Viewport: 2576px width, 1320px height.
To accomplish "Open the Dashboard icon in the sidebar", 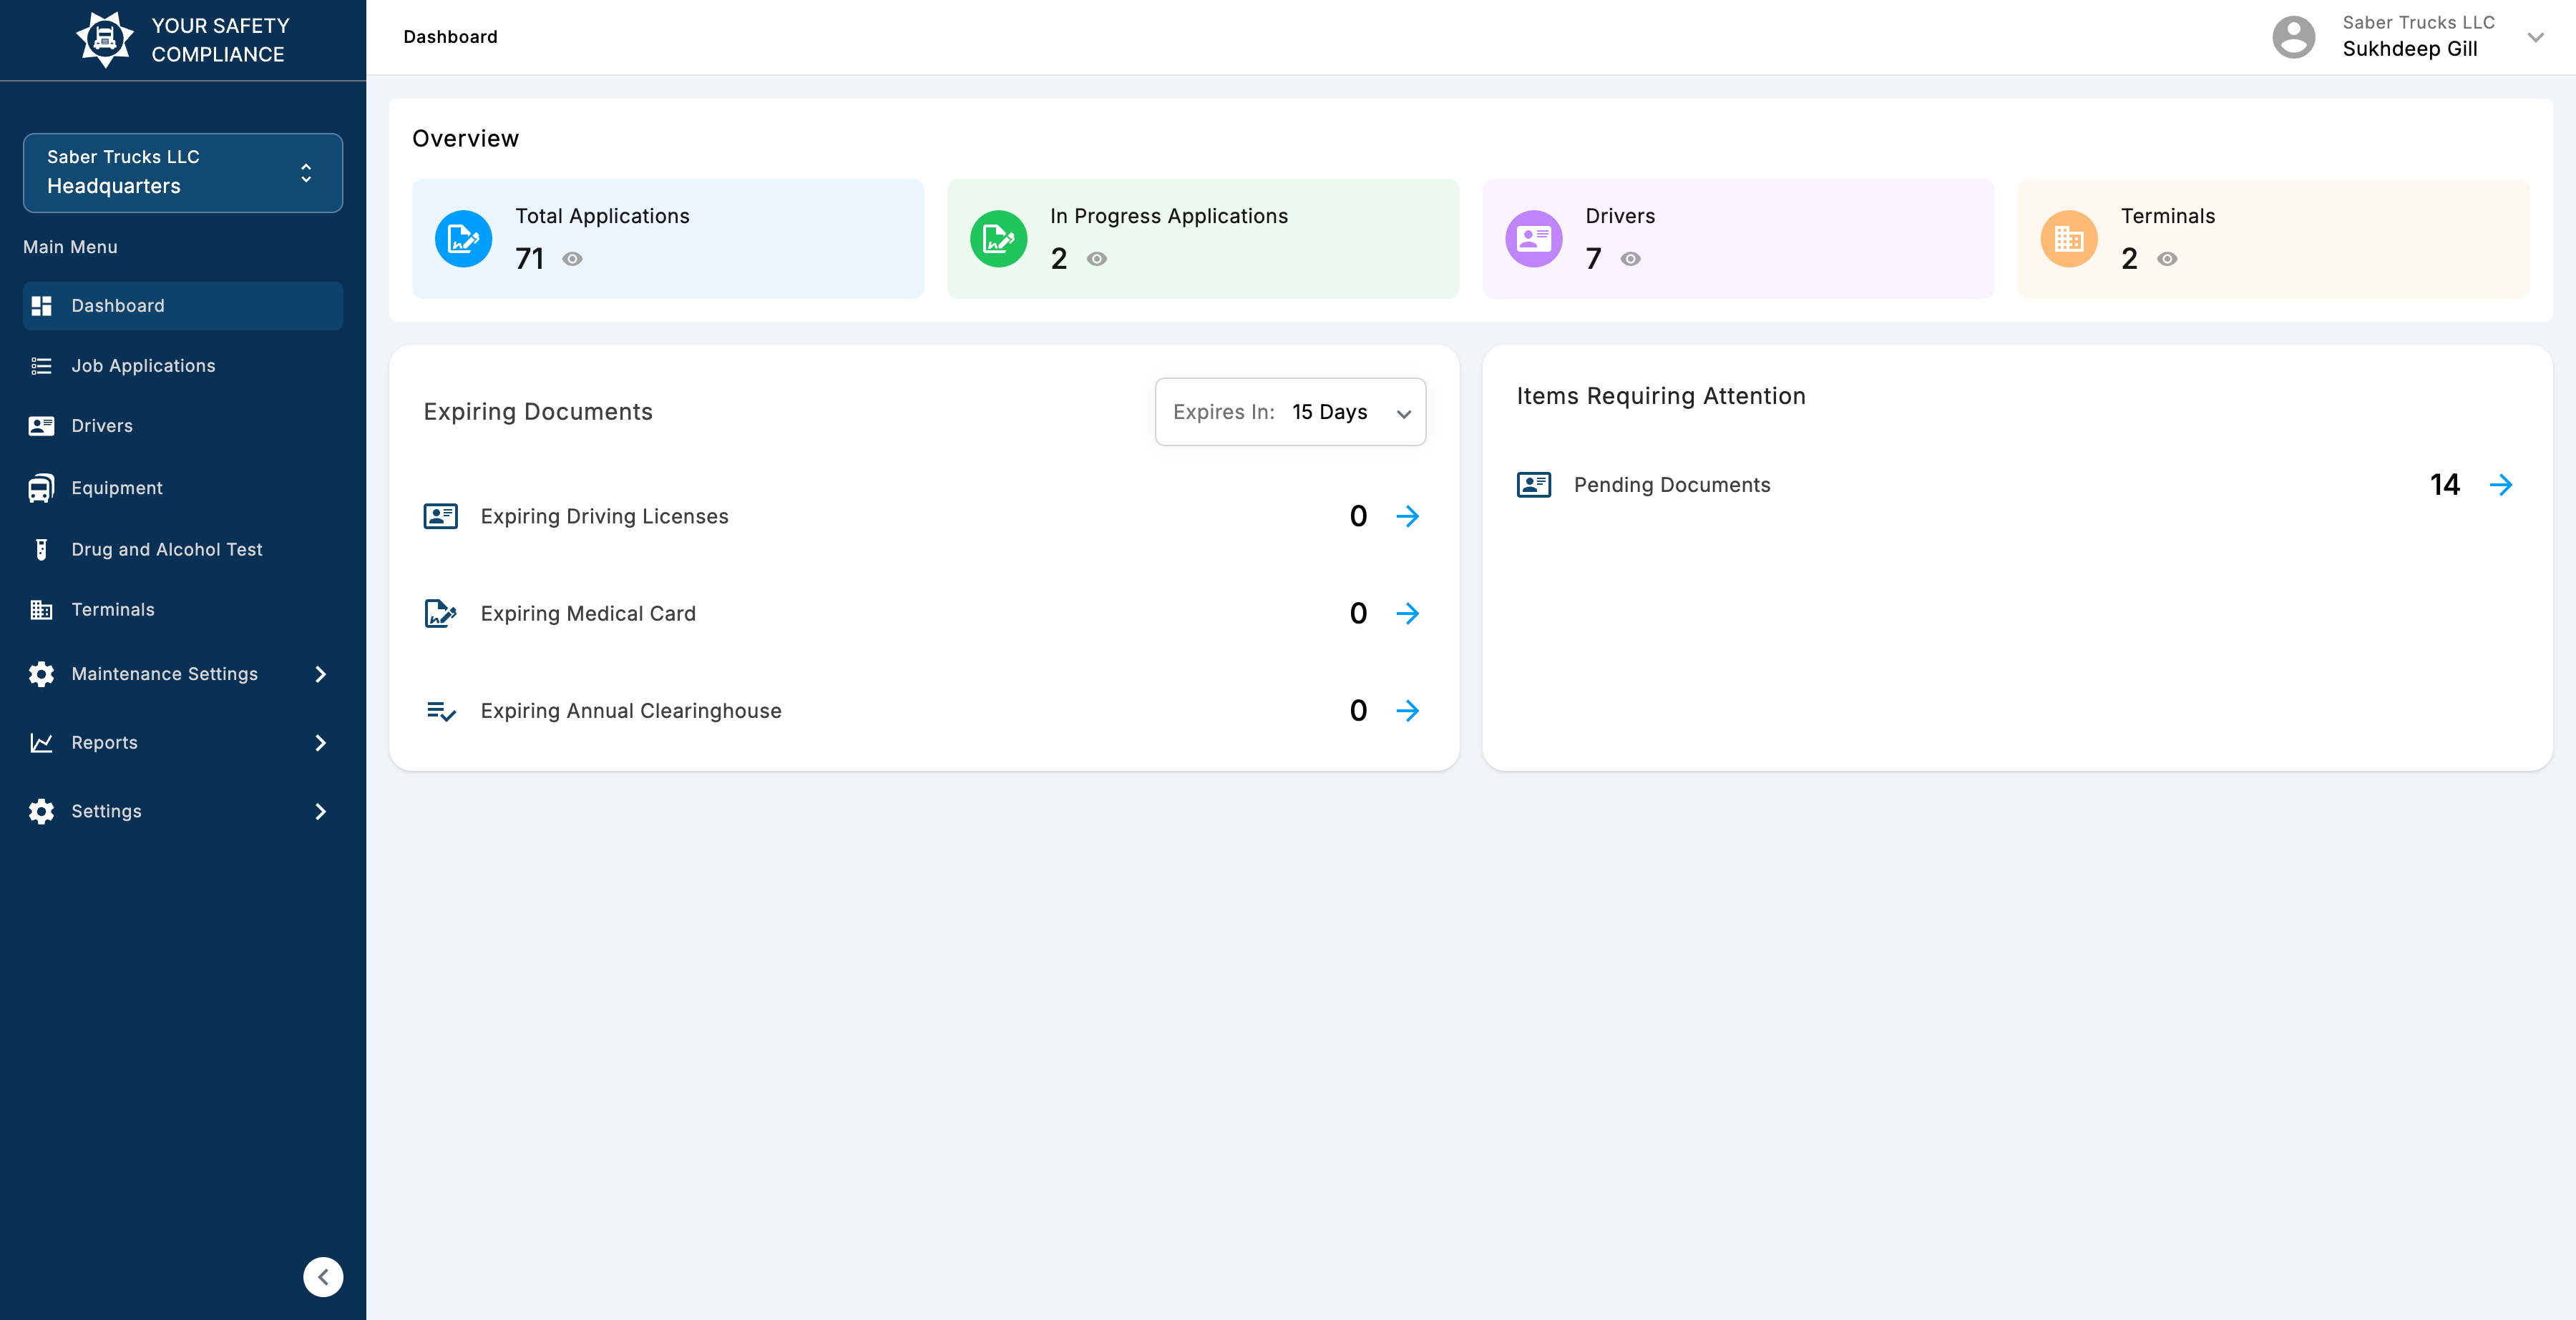I will pyautogui.click(x=41, y=306).
